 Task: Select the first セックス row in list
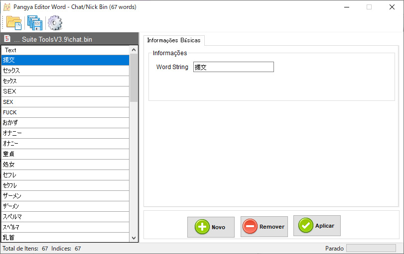pyautogui.click(x=65, y=71)
